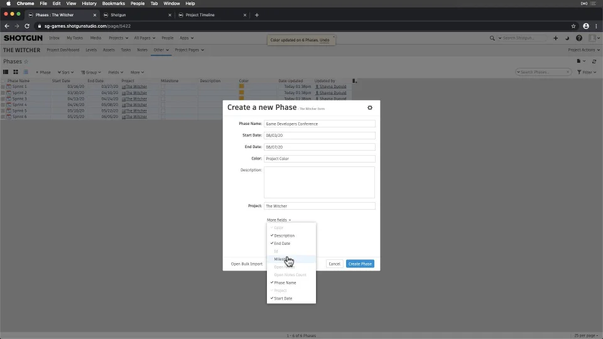
Task: Edit the Phase Name input field
Action: tap(320, 124)
